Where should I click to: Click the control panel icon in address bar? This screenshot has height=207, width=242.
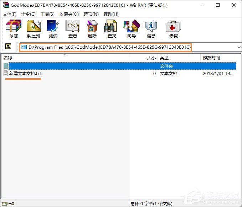click(x=24, y=47)
